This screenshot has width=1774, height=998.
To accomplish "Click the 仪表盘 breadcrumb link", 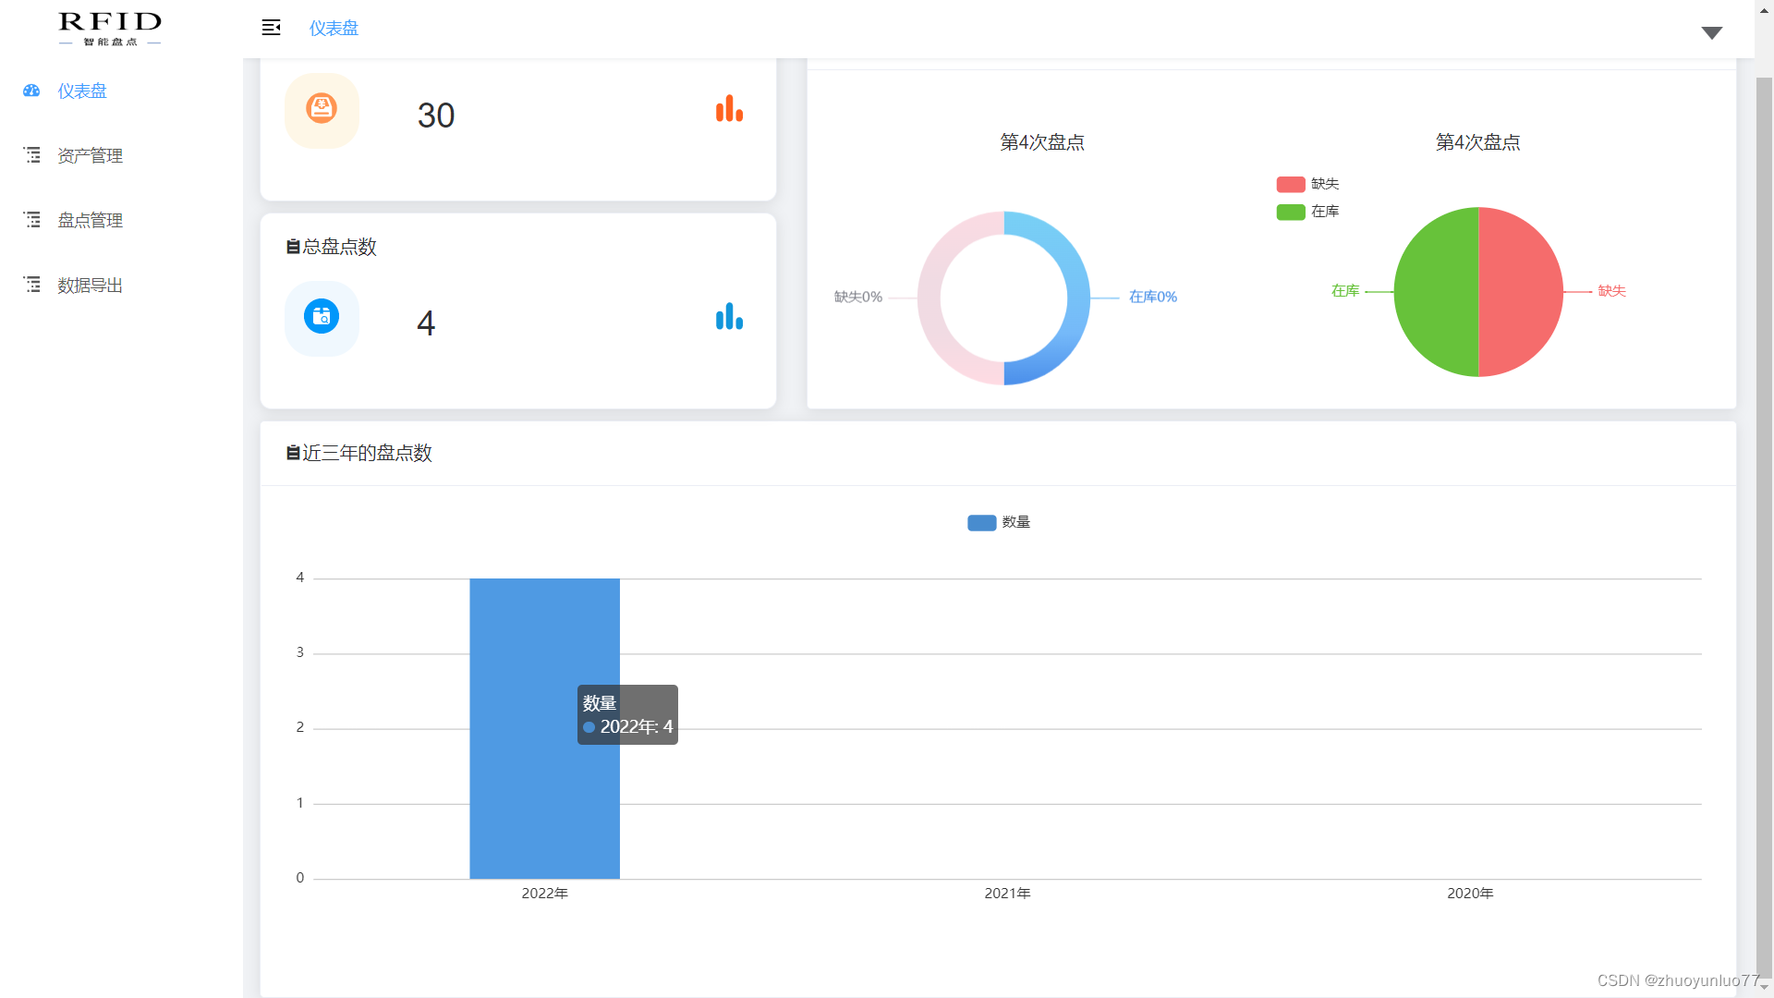I will click(x=334, y=28).
